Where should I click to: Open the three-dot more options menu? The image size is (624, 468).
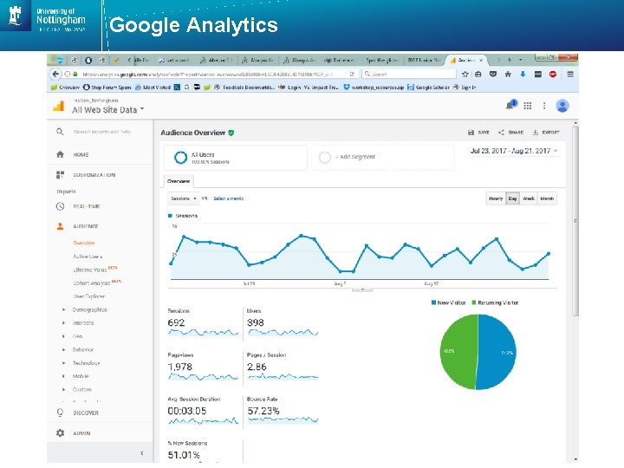pyautogui.click(x=544, y=106)
